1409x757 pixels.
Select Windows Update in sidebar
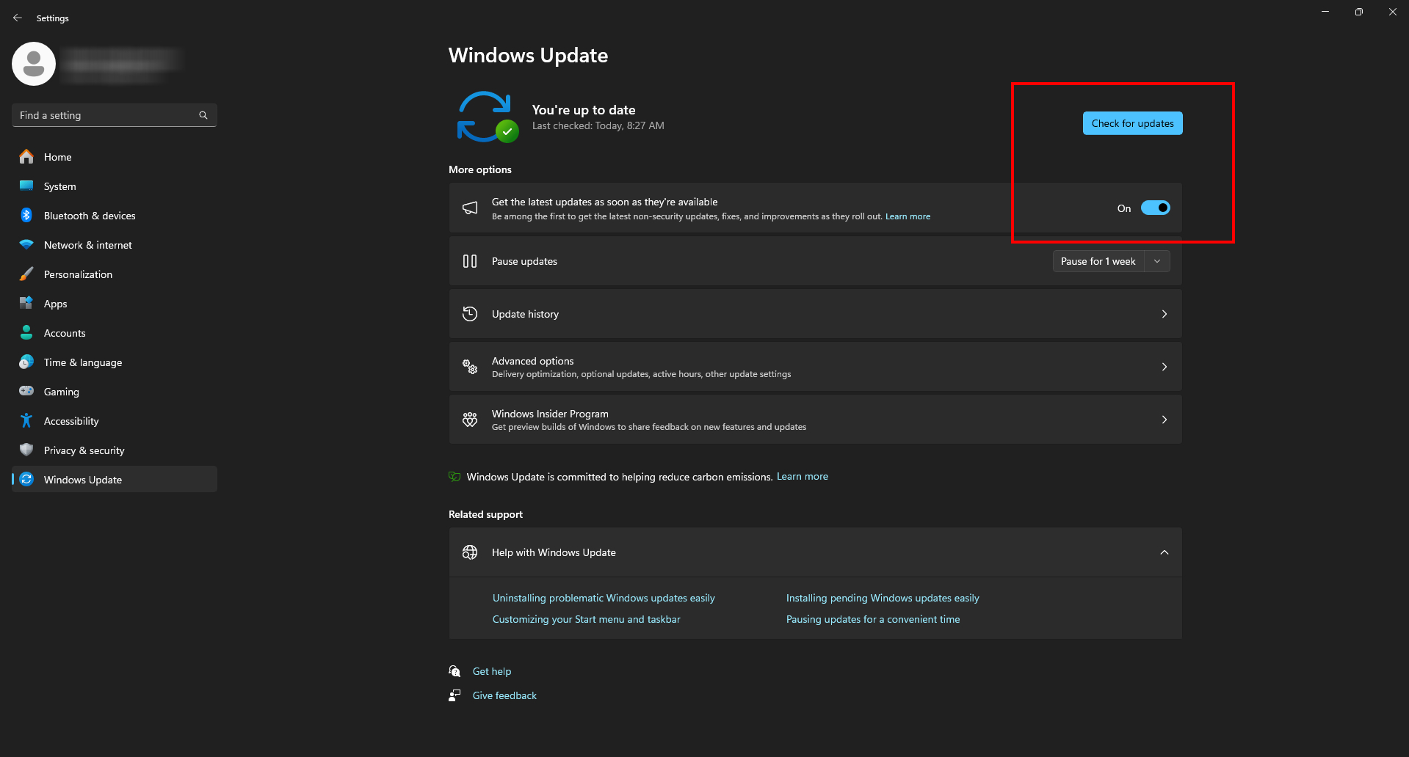115,480
